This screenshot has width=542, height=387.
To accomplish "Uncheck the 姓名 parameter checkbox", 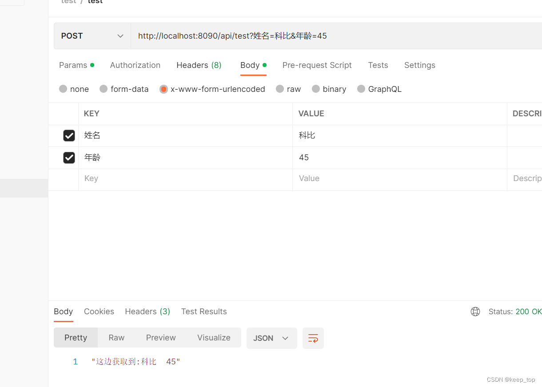I will pyautogui.click(x=69, y=135).
